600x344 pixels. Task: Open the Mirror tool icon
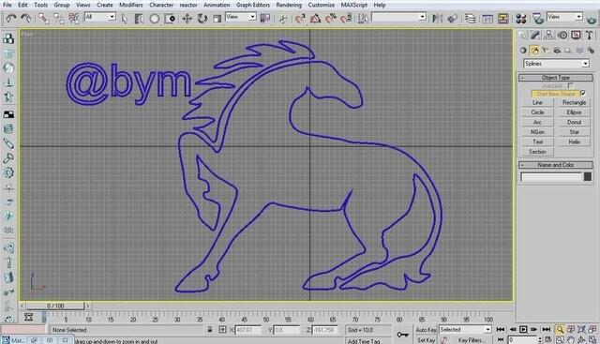click(x=437, y=18)
